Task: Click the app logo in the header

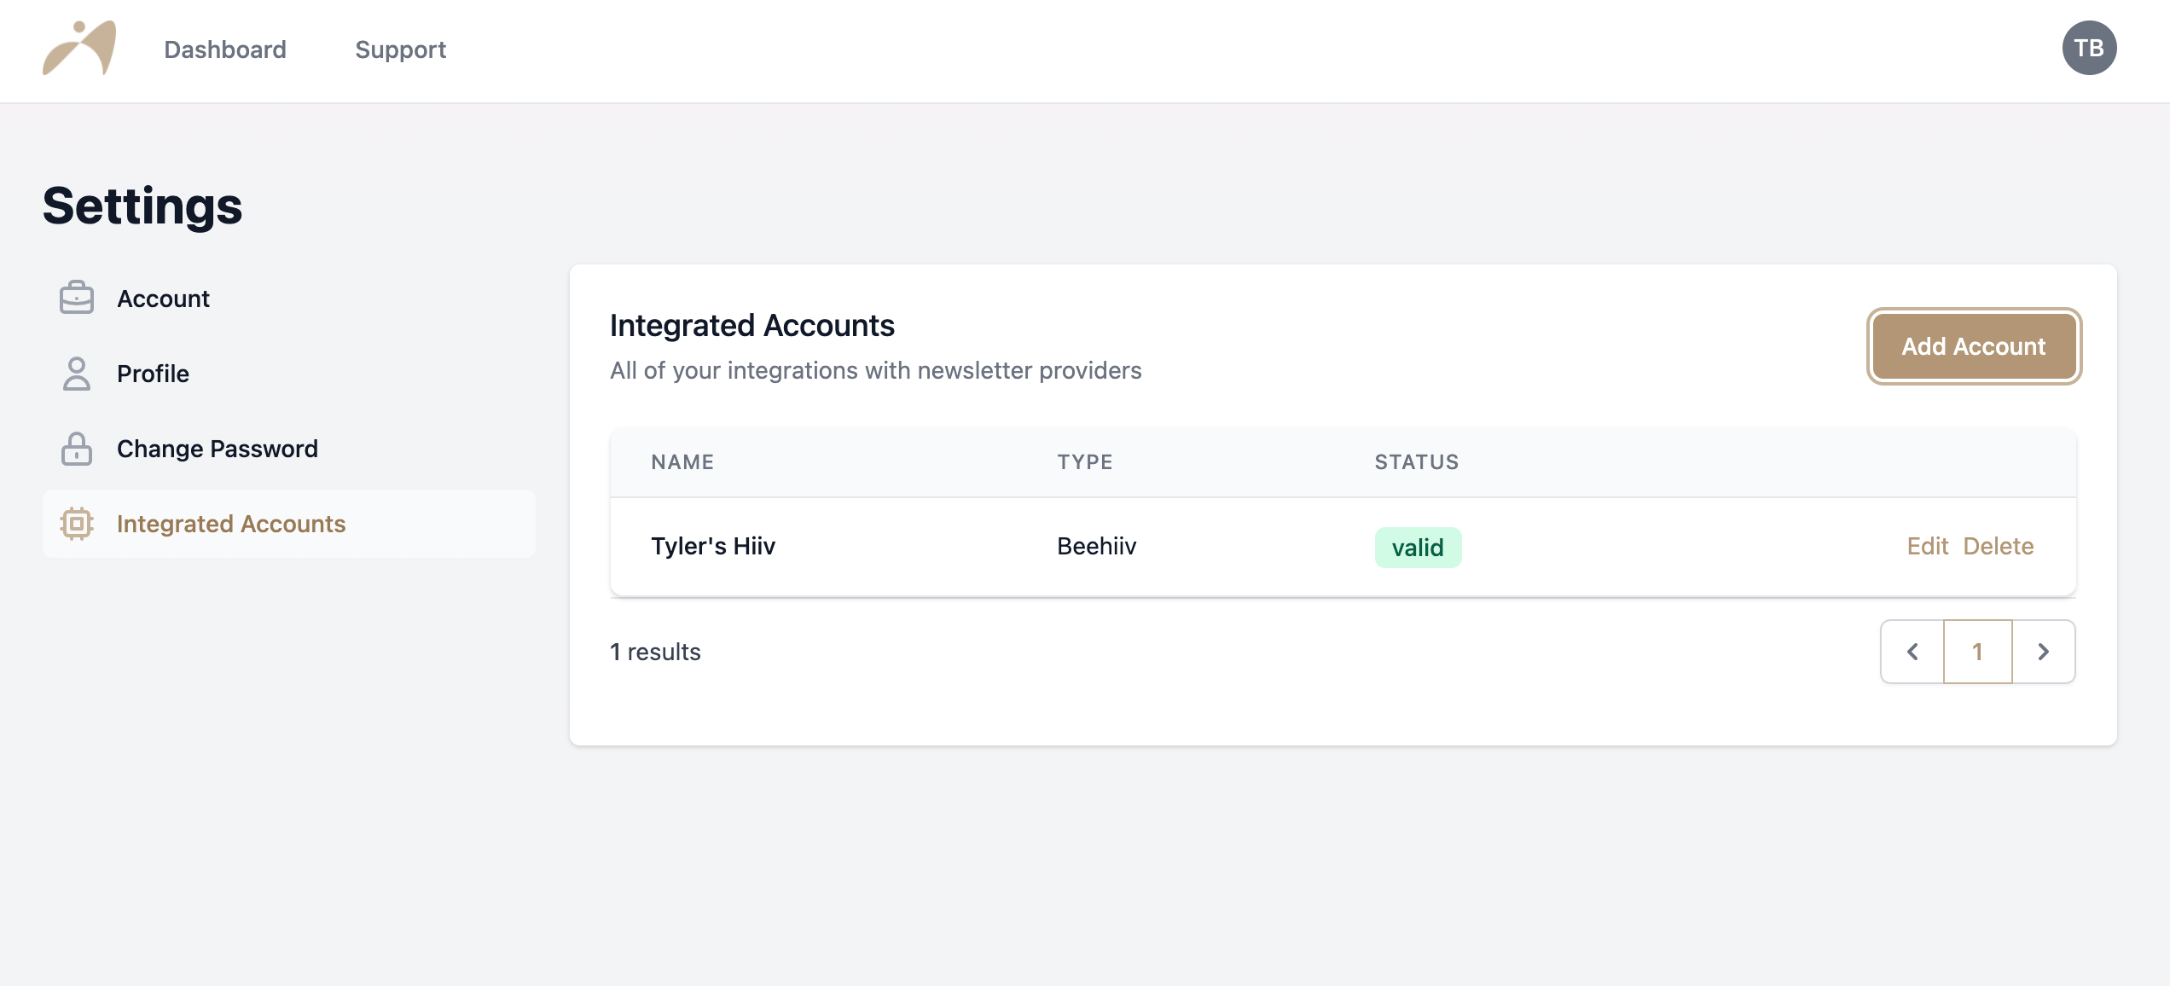Action: click(79, 49)
